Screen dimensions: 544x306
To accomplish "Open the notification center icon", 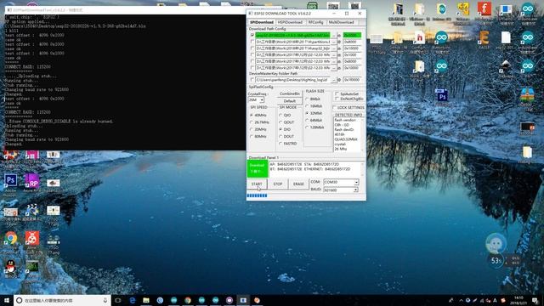I will tap(535, 300).
